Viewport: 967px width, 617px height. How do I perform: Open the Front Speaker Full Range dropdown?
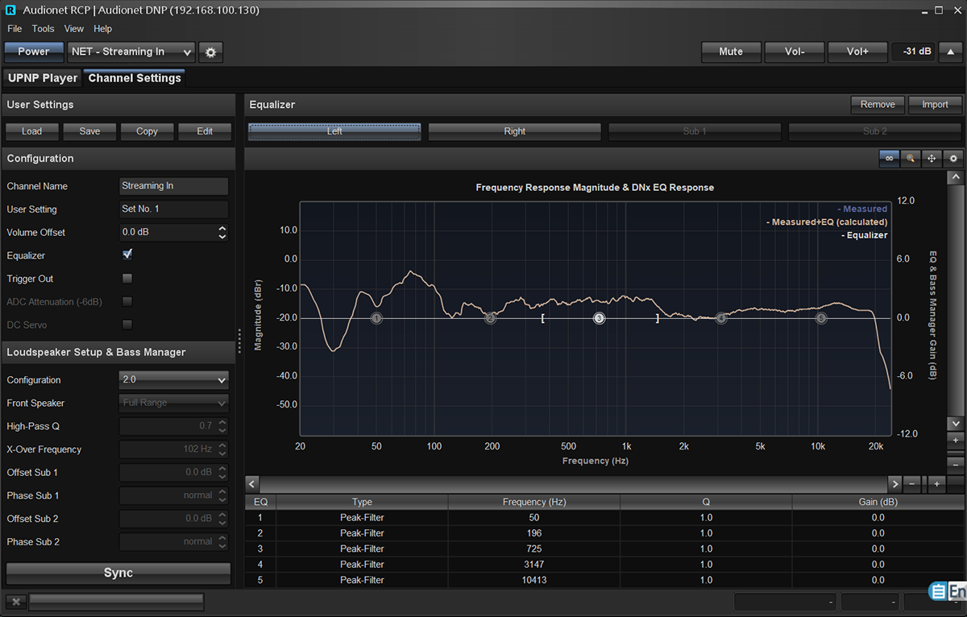point(174,403)
